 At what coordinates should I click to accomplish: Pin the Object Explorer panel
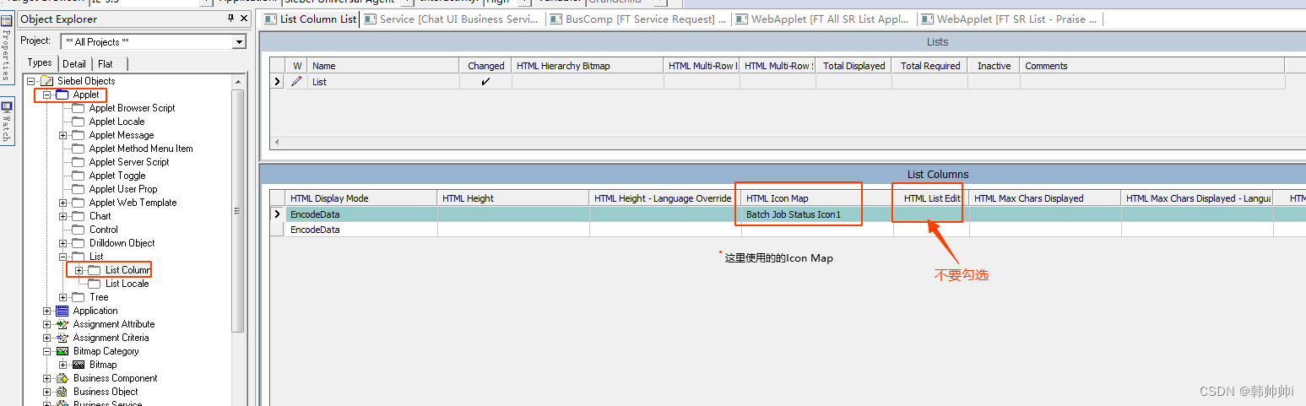click(x=230, y=19)
